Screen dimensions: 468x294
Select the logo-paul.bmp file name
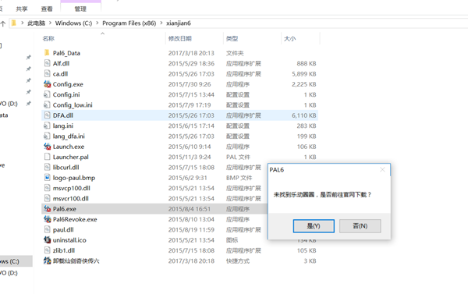74,178
